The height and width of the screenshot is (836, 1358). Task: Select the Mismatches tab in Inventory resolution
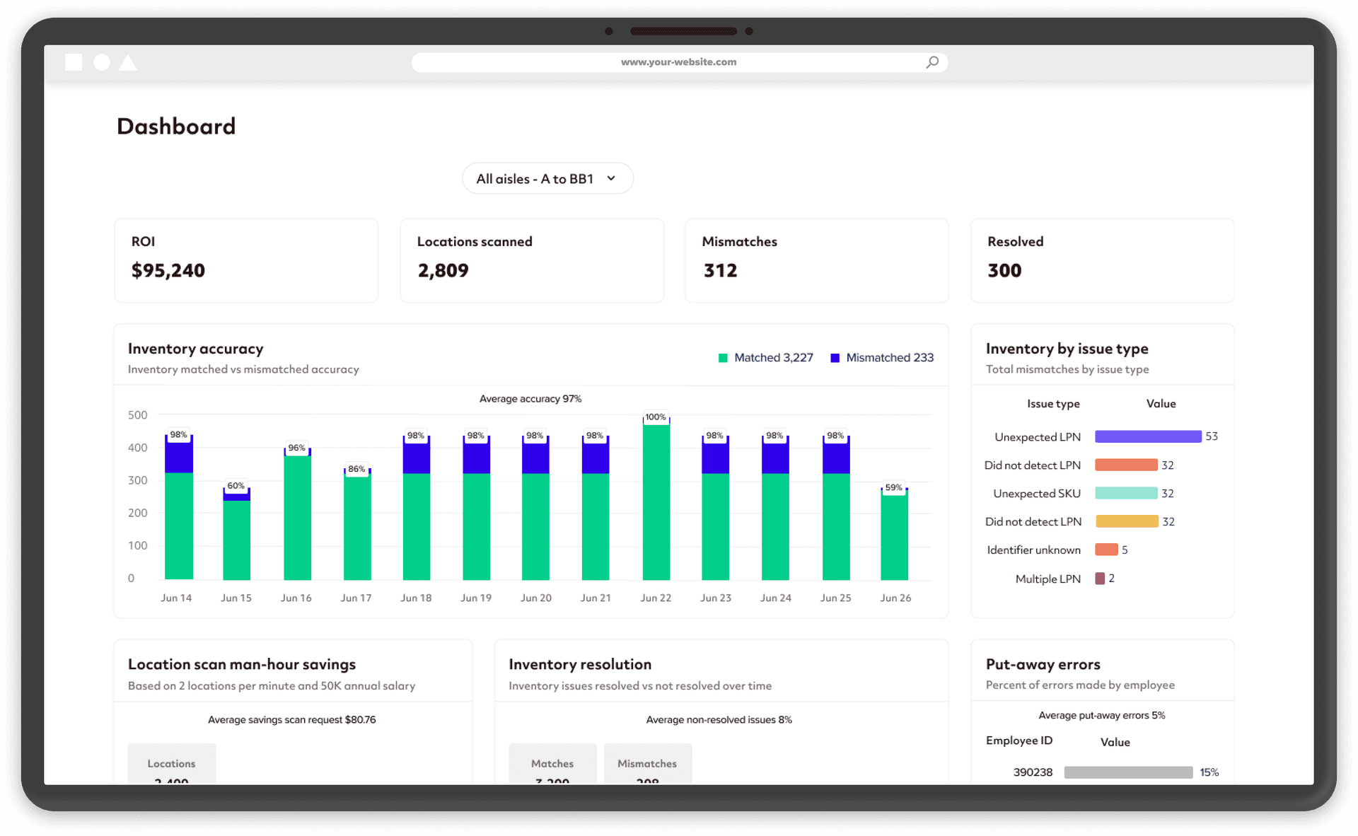tap(647, 765)
